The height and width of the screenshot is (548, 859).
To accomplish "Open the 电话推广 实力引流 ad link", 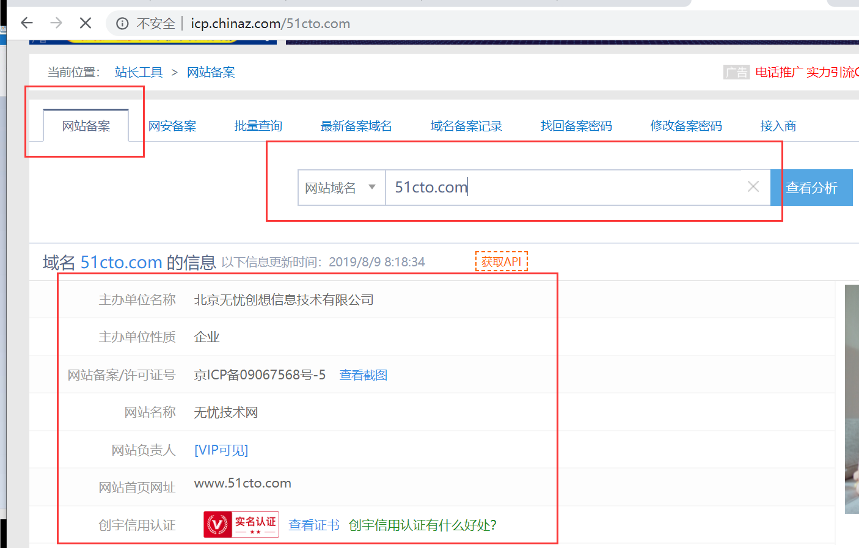I will (x=806, y=72).
